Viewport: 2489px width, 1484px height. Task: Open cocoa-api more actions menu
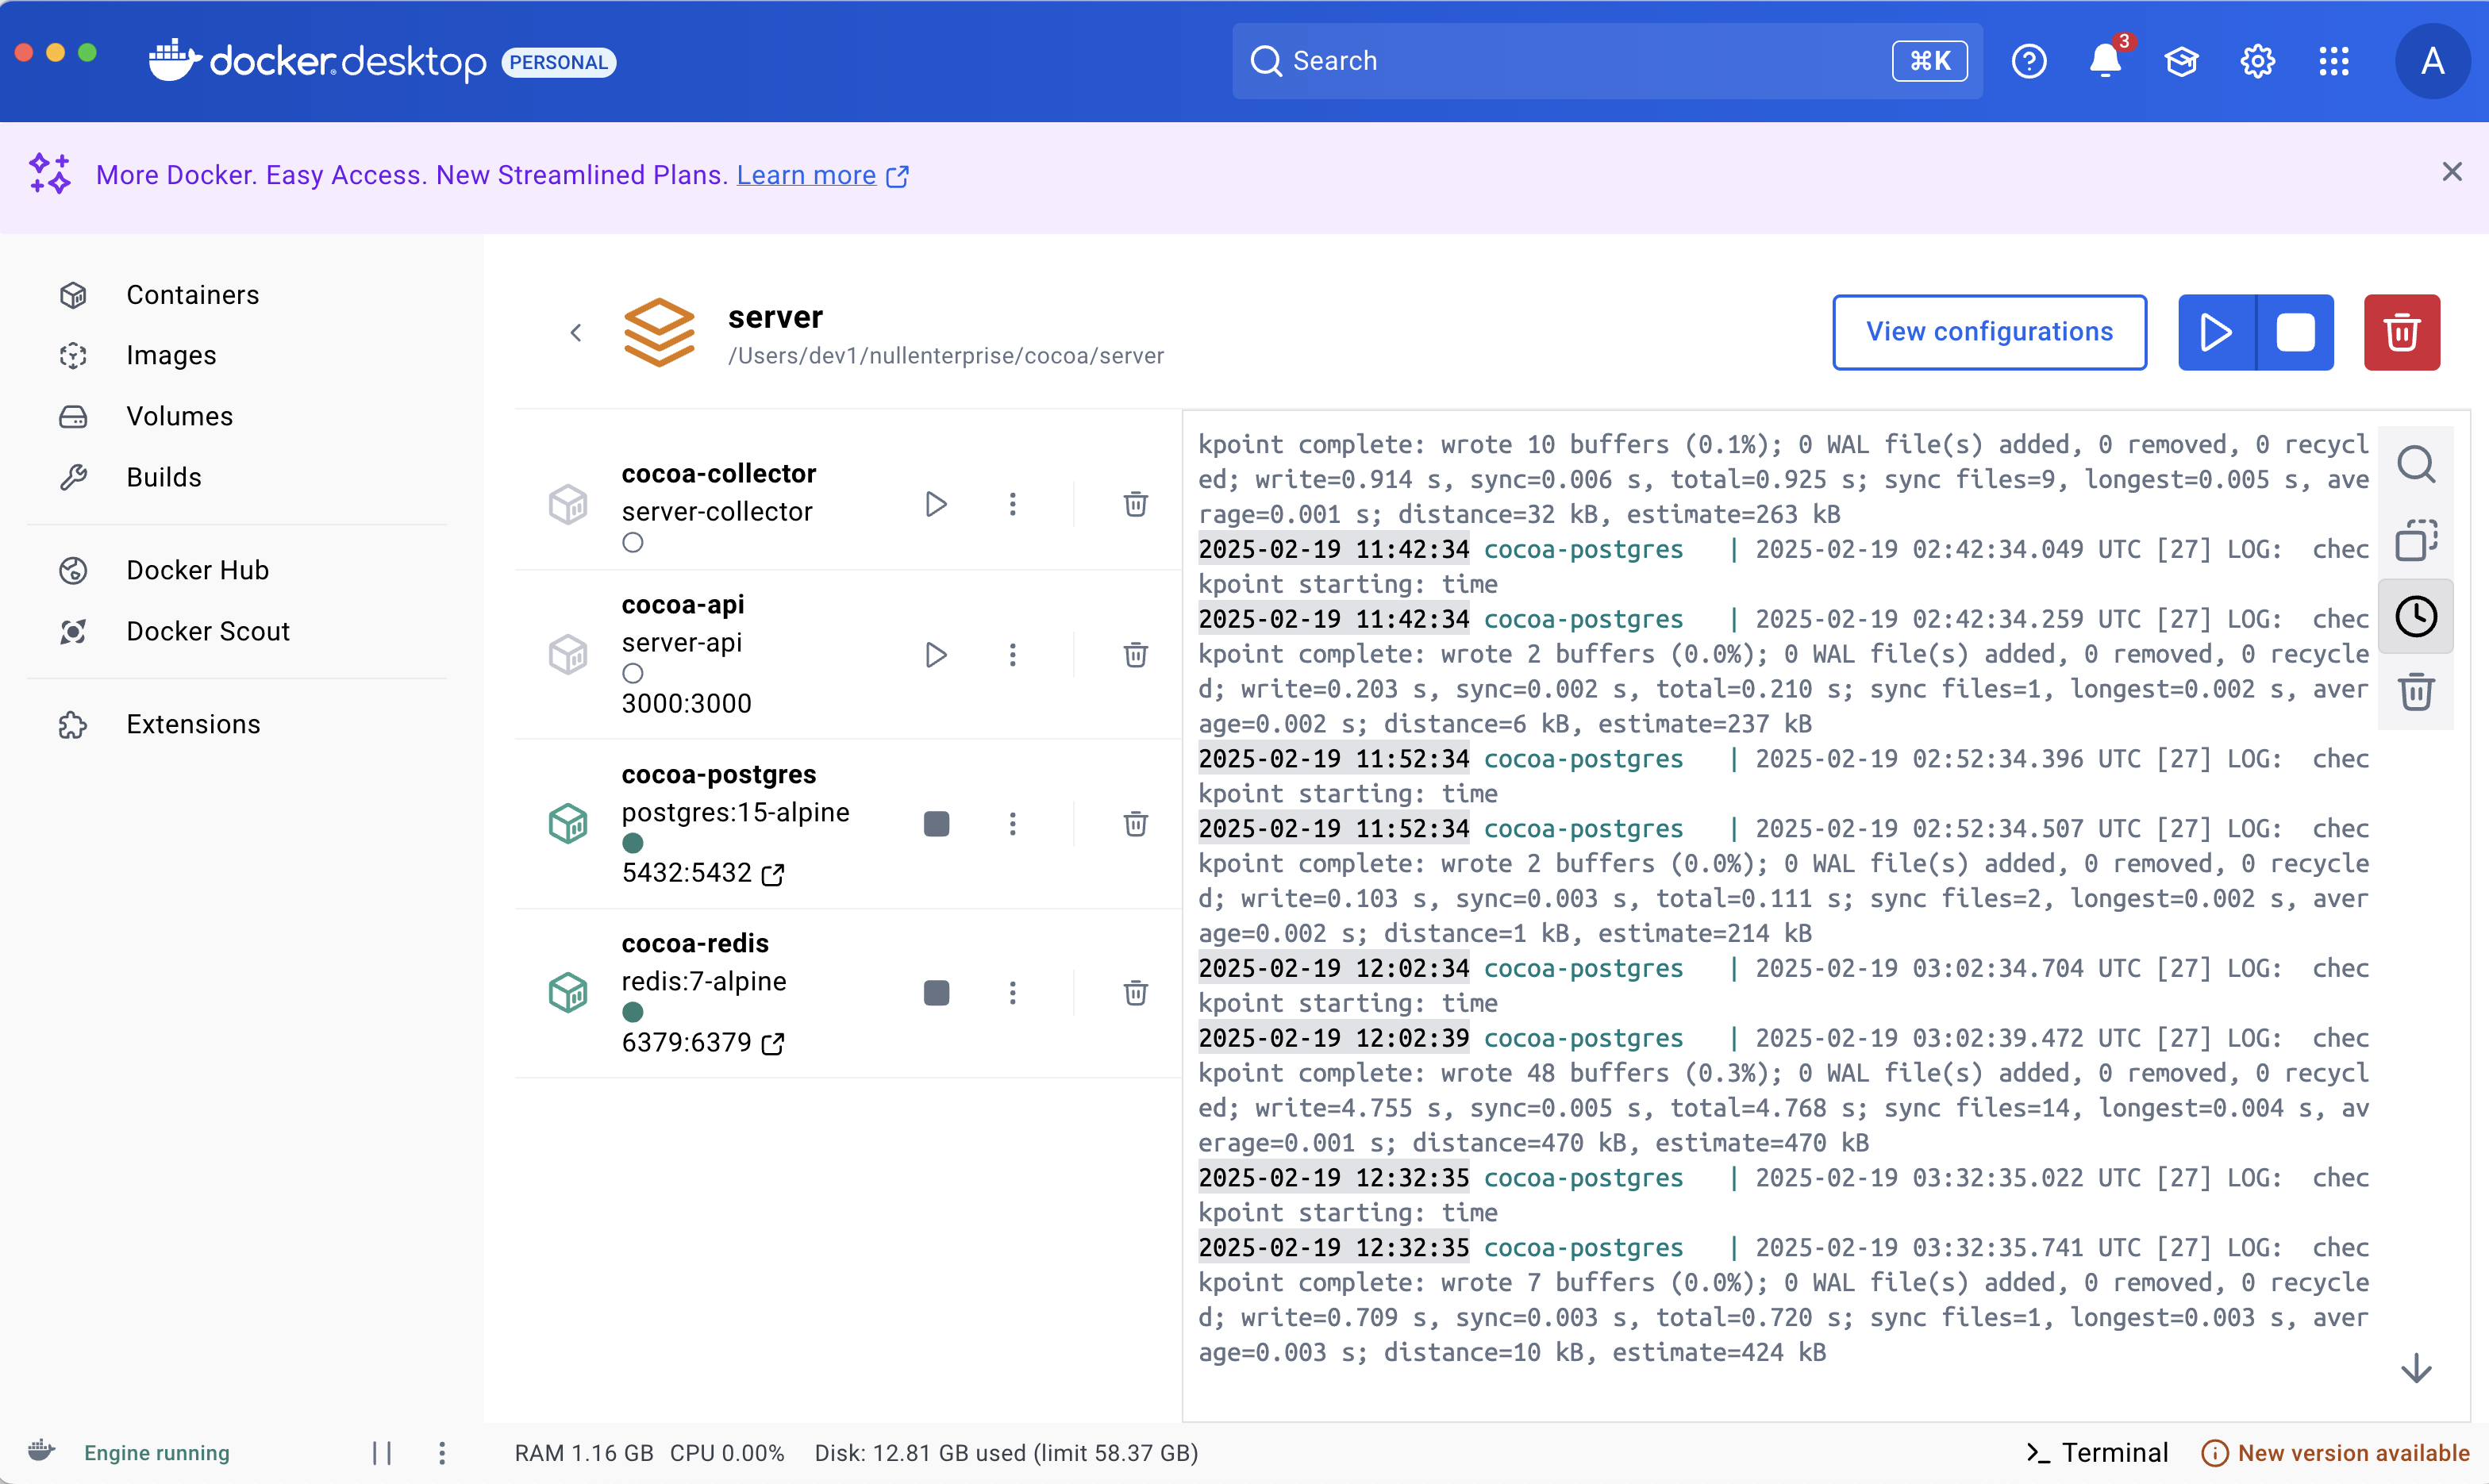point(1012,655)
